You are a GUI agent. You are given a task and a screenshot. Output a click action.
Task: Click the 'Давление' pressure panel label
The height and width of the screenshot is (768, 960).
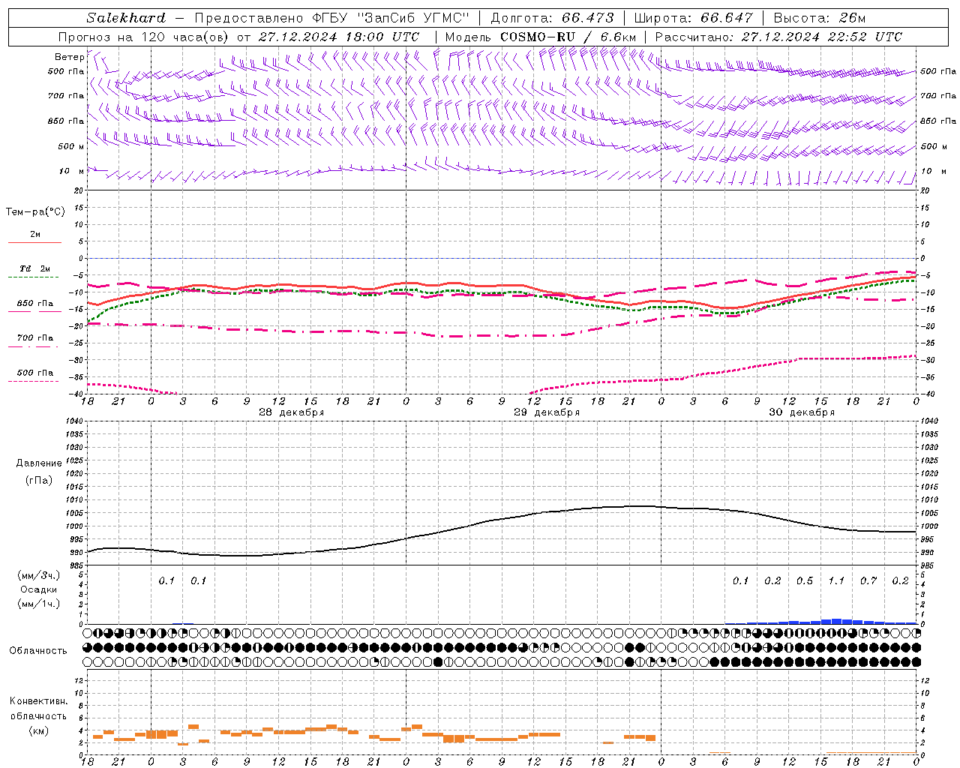(39, 463)
